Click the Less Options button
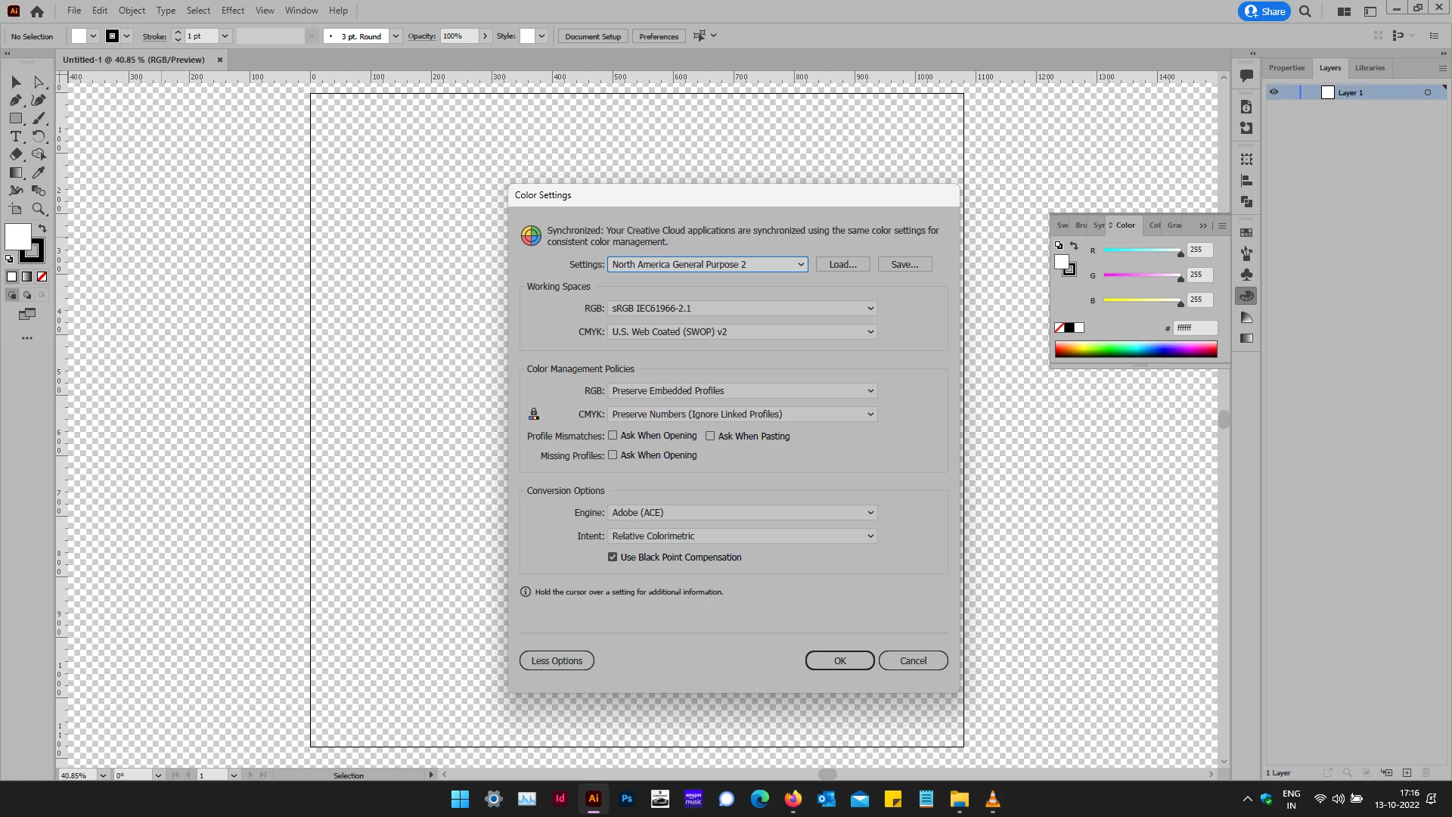Screen dimensions: 1452x817 click(557, 660)
